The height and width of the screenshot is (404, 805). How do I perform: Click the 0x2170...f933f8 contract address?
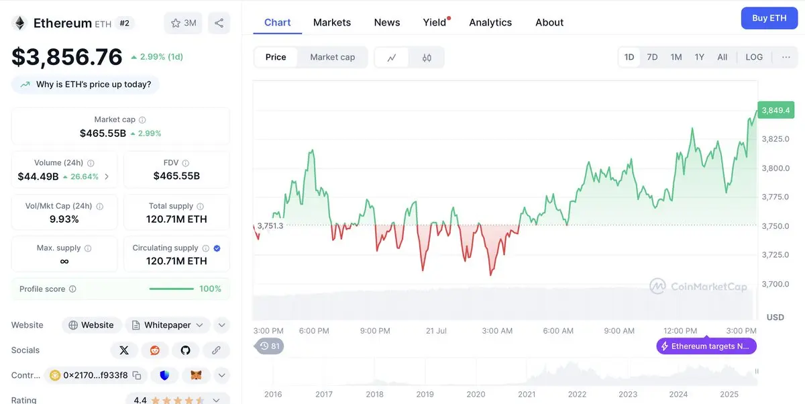[x=95, y=375]
